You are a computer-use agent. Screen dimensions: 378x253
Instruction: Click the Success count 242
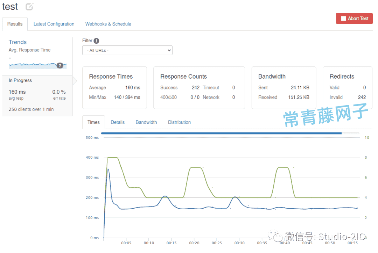(x=196, y=88)
